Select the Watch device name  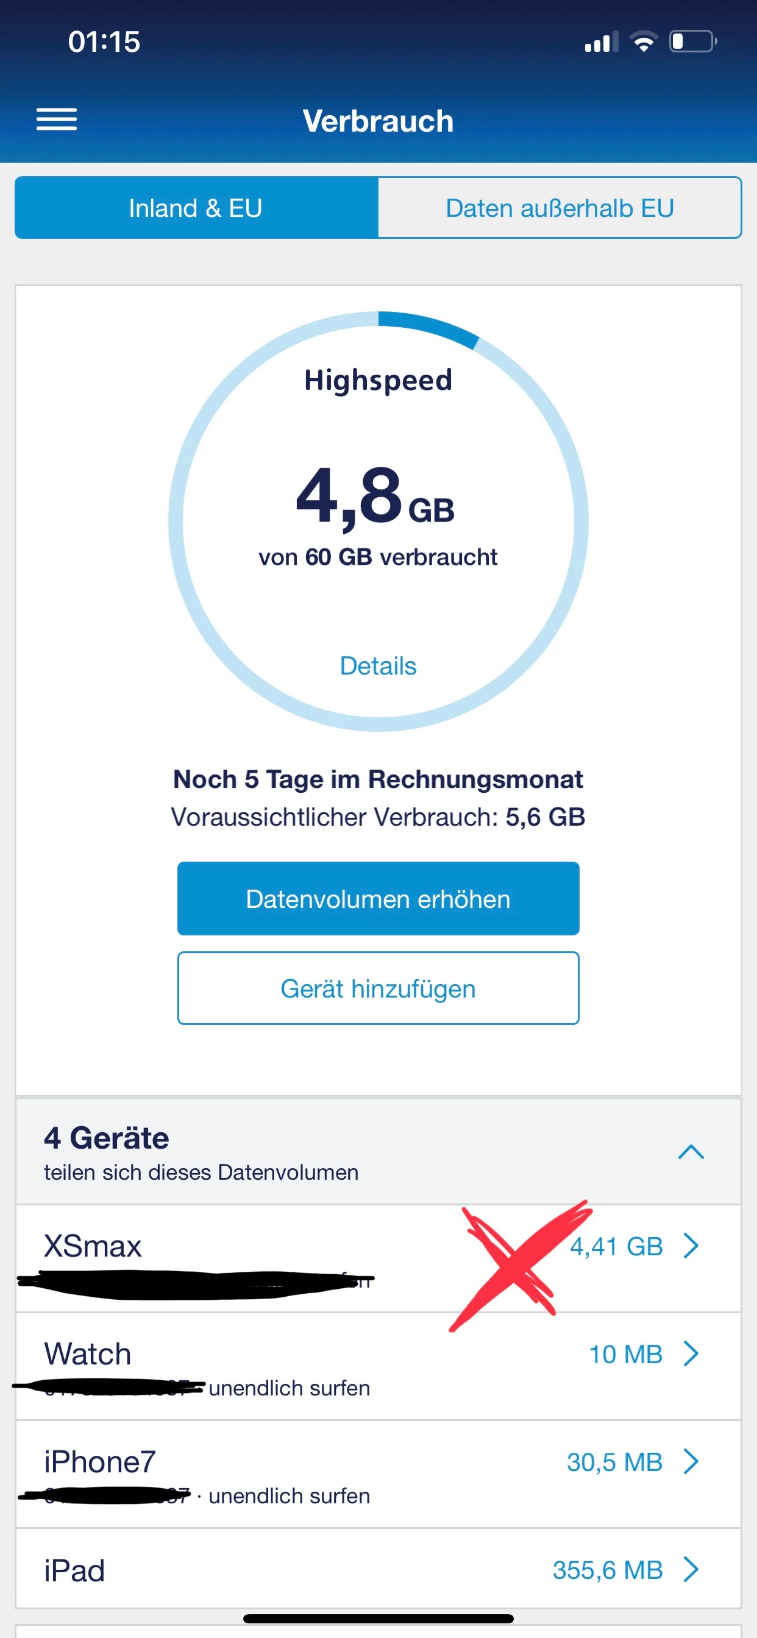point(88,1353)
